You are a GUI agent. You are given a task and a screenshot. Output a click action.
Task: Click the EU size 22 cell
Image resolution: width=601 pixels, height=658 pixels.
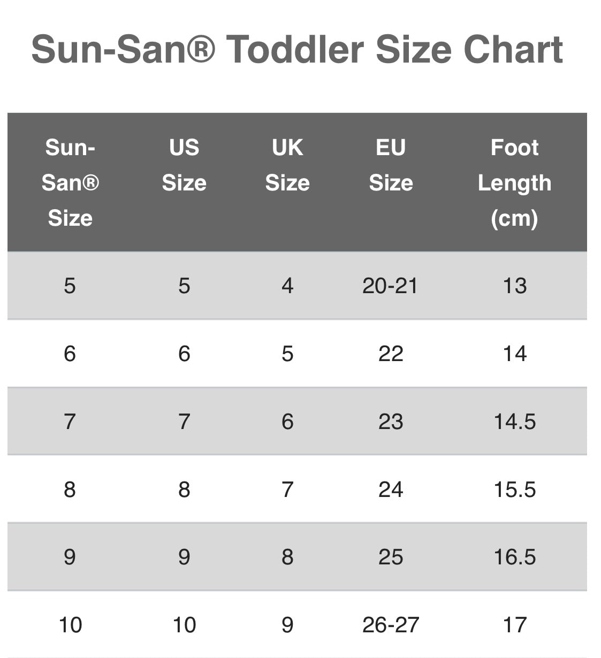click(391, 354)
